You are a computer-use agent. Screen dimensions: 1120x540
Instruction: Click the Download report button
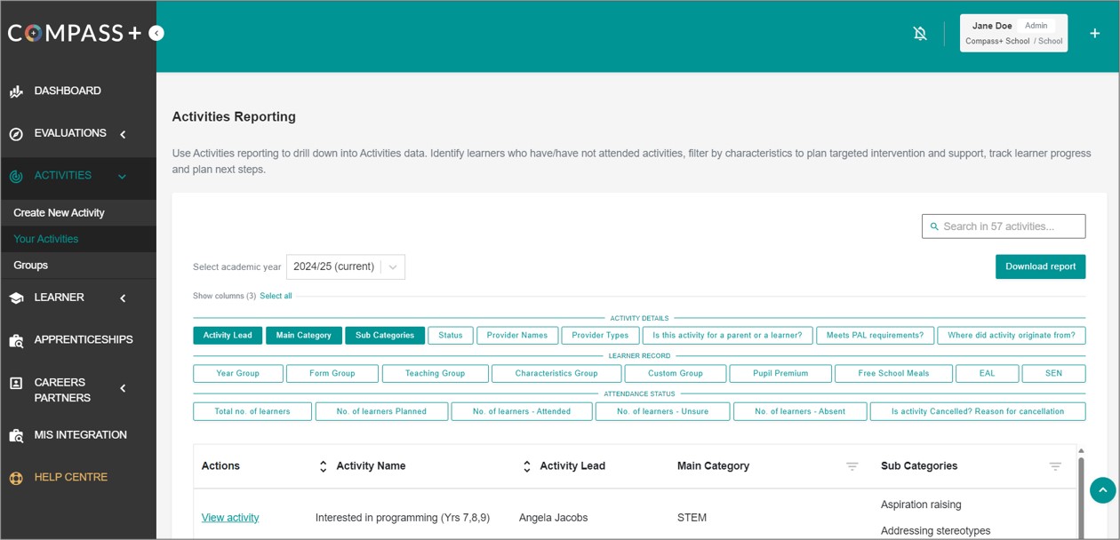click(x=1040, y=266)
